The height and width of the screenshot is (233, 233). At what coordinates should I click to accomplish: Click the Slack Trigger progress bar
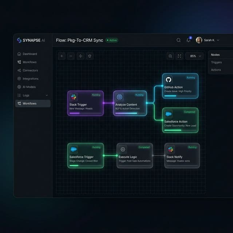pos(85,113)
